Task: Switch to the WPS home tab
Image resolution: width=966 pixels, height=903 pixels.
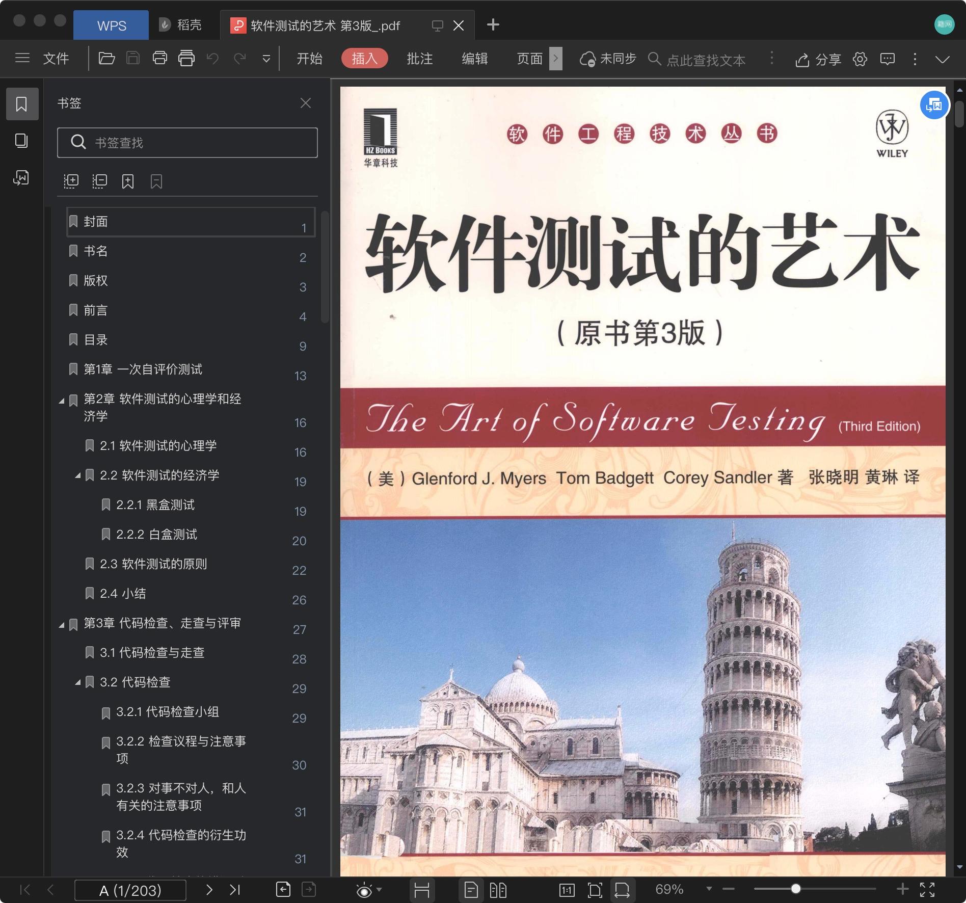Action: tap(112, 25)
